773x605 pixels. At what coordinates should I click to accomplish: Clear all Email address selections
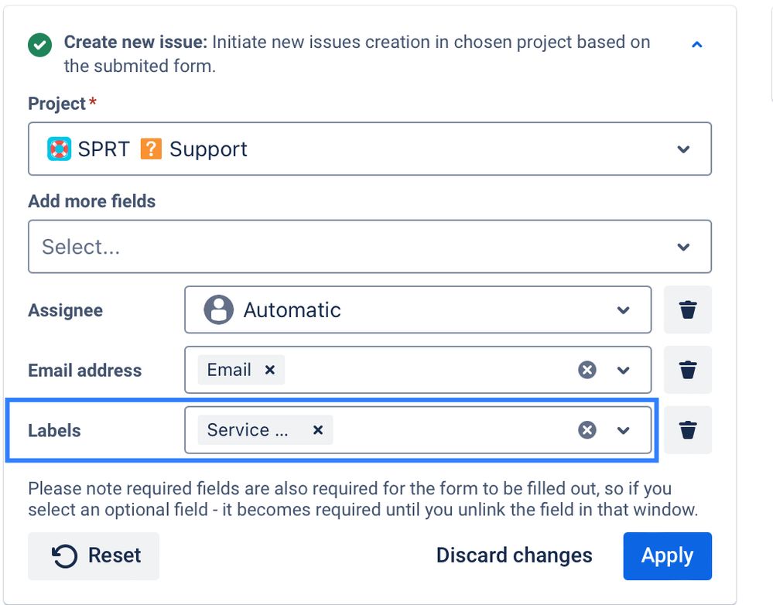click(x=587, y=371)
